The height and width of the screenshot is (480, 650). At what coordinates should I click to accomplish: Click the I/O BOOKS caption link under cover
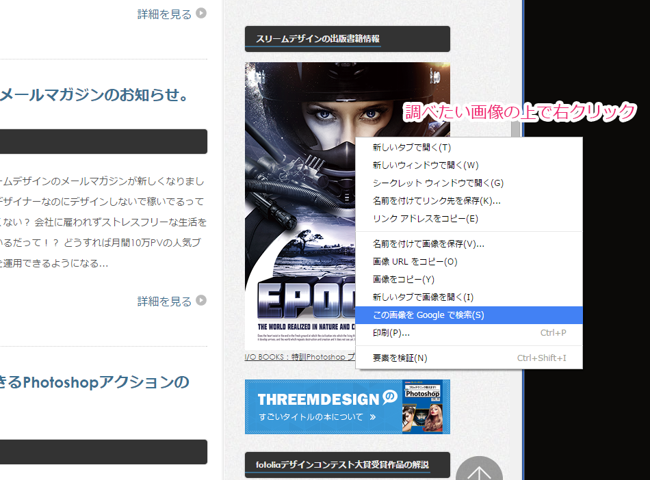pos(299,357)
